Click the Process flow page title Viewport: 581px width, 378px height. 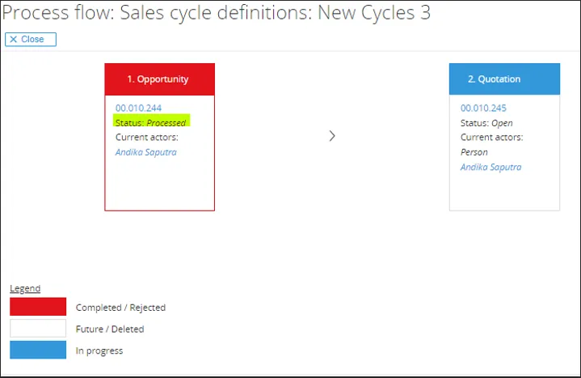coord(217,13)
